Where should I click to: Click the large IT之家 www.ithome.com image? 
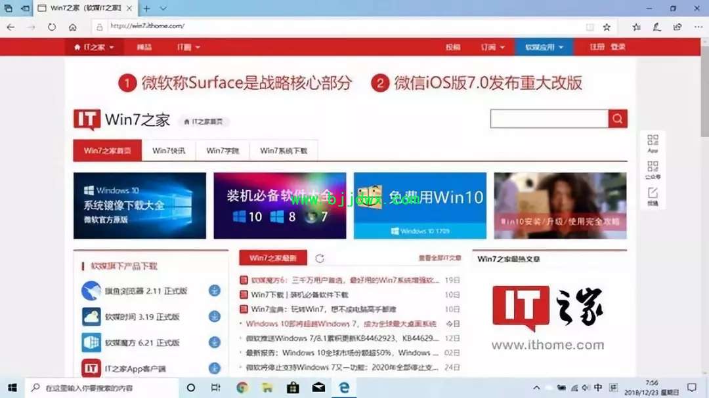548,317
